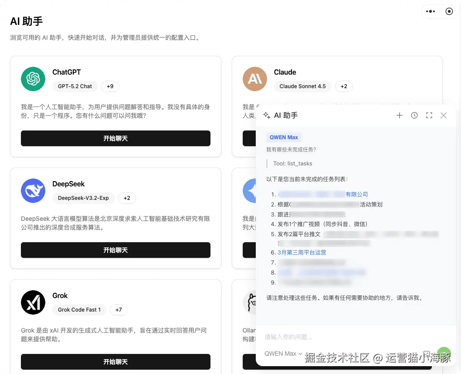Expand Claude's +2 more models badge
The width and height of the screenshot is (461, 374).
pyautogui.click(x=344, y=86)
